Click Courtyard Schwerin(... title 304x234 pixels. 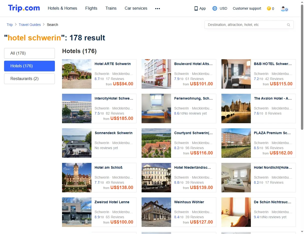pyautogui.click(x=193, y=133)
